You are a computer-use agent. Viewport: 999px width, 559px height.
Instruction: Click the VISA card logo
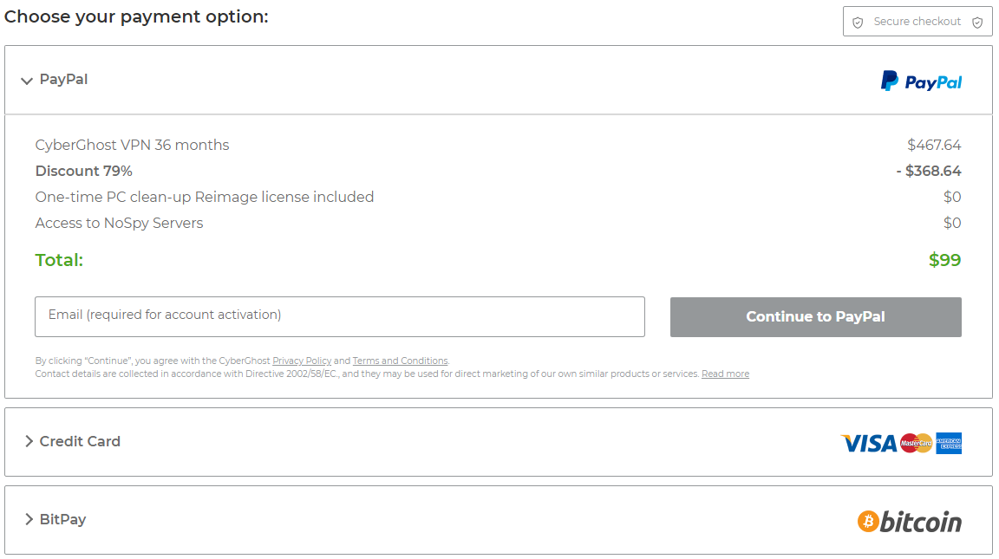coord(869,443)
